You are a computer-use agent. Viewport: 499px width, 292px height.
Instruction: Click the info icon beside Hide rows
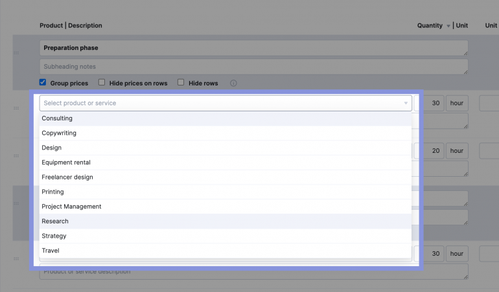pyautogui.click(x=233, y=84)
